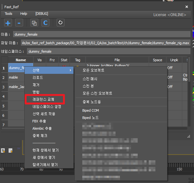Click the table horizontal scrollbar
Image resolution: width=194 pixels, height=183 pixels.
coord(94,128)
